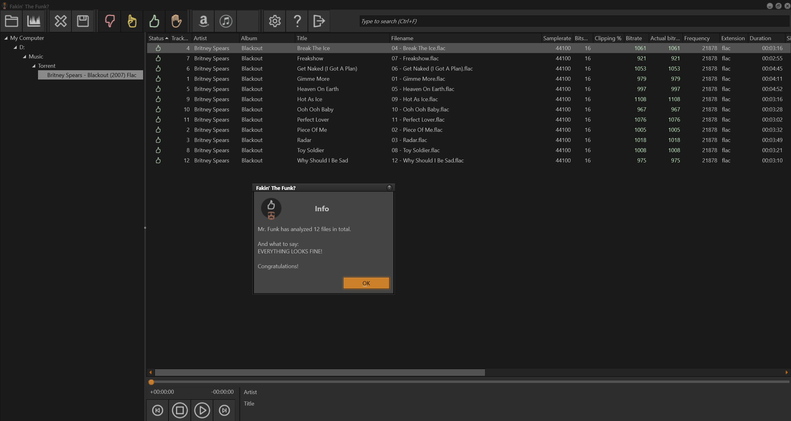Toggle the yellow pointing-hand filter icon
This screenshot has width=791, height=421.
132,21
